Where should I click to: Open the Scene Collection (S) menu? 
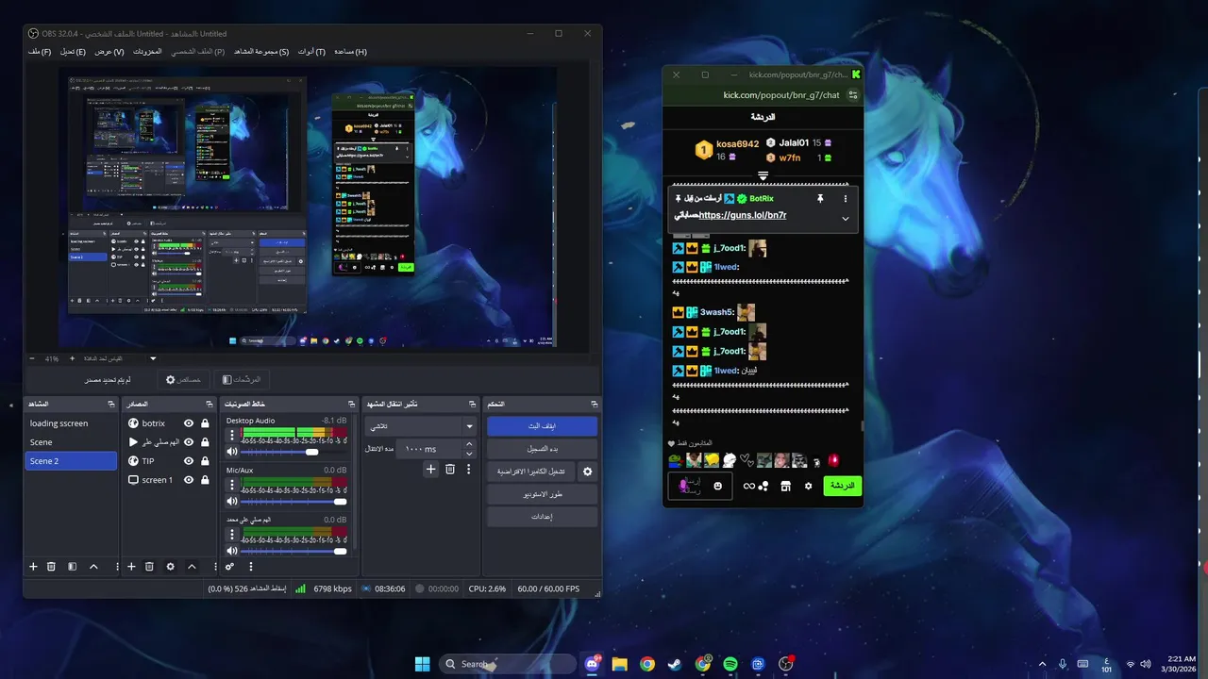pos(261,52)
